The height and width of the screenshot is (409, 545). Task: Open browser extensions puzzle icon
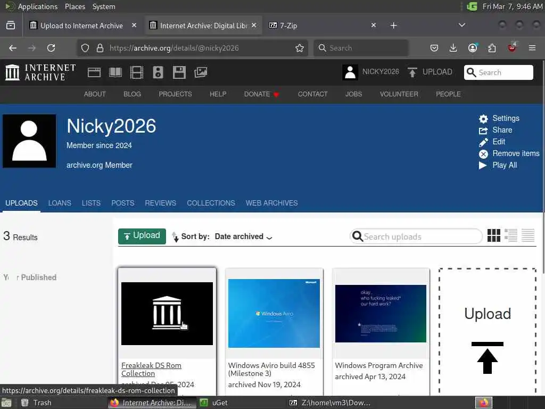pos(492,48)
